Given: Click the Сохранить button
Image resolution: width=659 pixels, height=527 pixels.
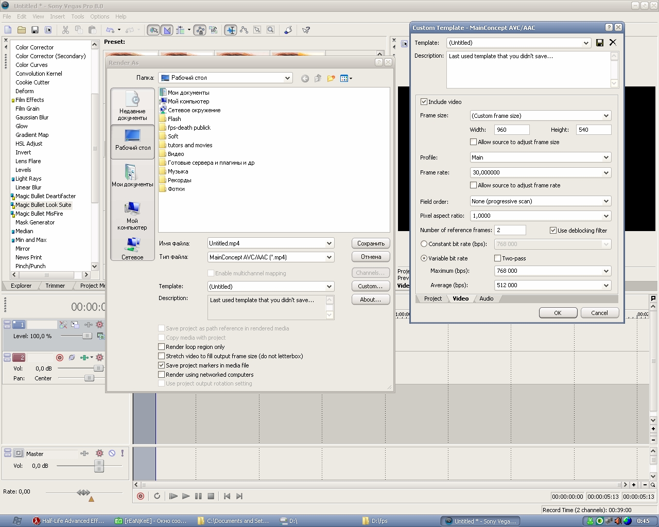Looking at the screenshot, I should pyautogui.click(x=371, y=243).
